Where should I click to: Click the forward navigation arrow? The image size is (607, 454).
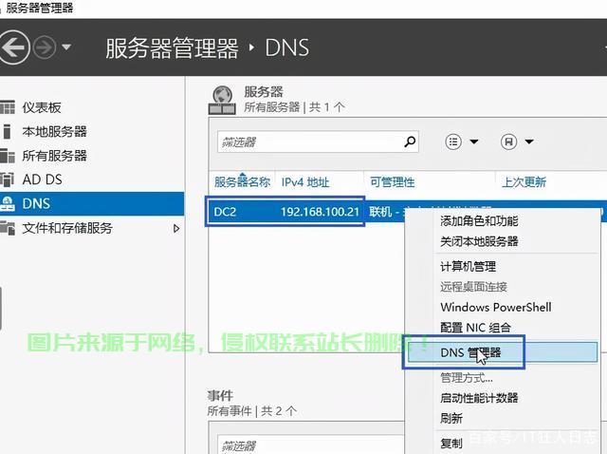pyautogui.click(x=45, y=47)
